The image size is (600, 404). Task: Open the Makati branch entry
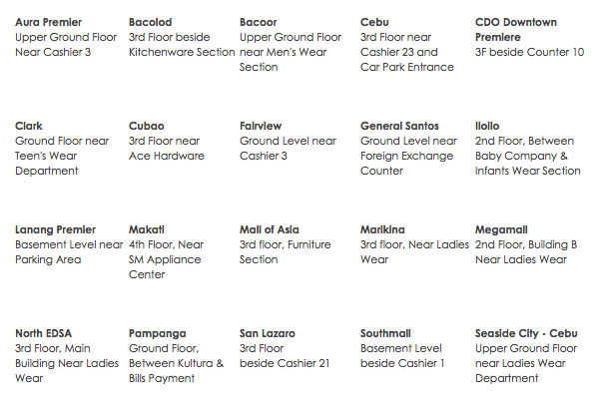tap(147, 229)
